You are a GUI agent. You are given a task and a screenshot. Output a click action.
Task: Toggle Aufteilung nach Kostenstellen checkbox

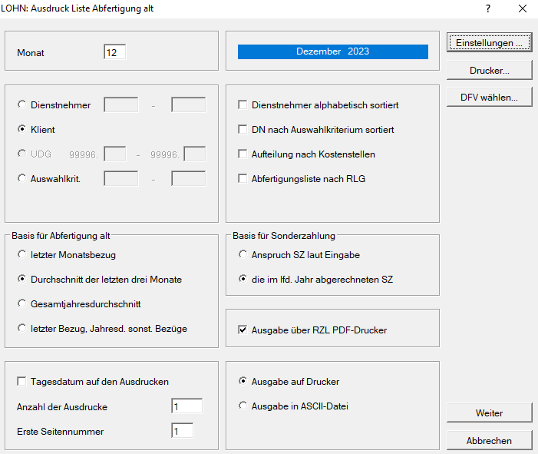click(243, 154)
